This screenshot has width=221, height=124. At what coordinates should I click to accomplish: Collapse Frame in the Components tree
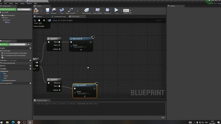coord(3,20)
